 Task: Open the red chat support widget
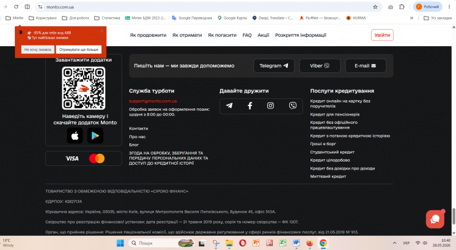click(x=435, y=219)
